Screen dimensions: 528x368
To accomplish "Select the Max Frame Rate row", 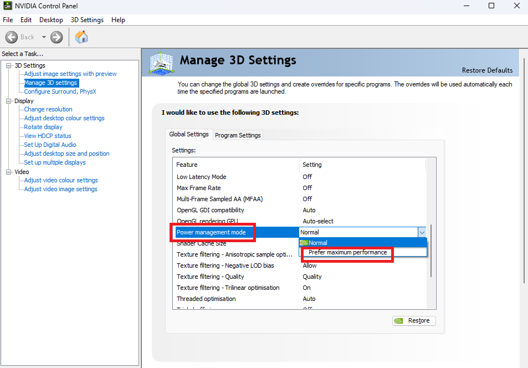I will point(299,188).
